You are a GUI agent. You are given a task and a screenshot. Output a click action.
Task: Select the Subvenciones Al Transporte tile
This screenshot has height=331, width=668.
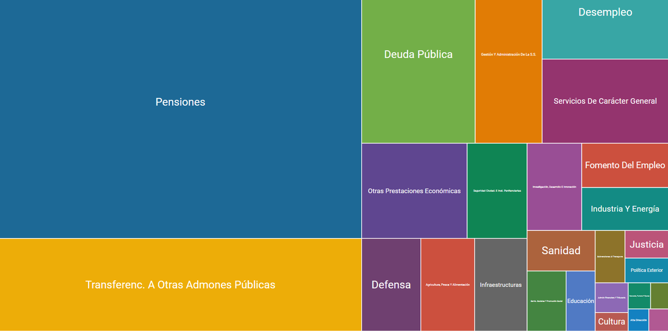click(610, 256)
